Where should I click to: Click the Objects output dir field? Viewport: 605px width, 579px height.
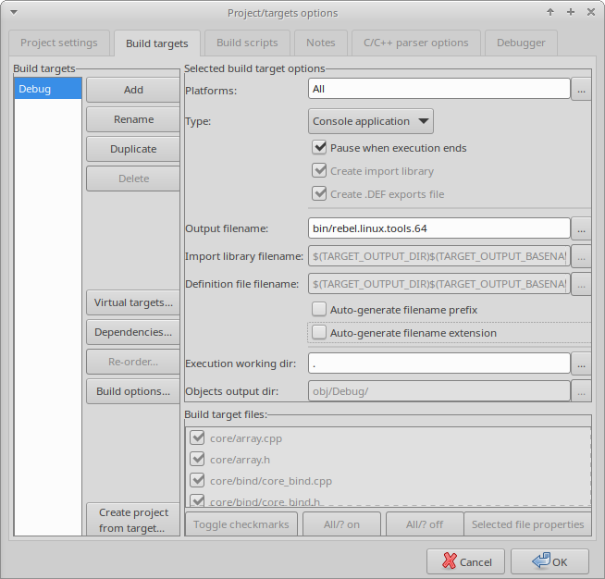tap(439, 391)
